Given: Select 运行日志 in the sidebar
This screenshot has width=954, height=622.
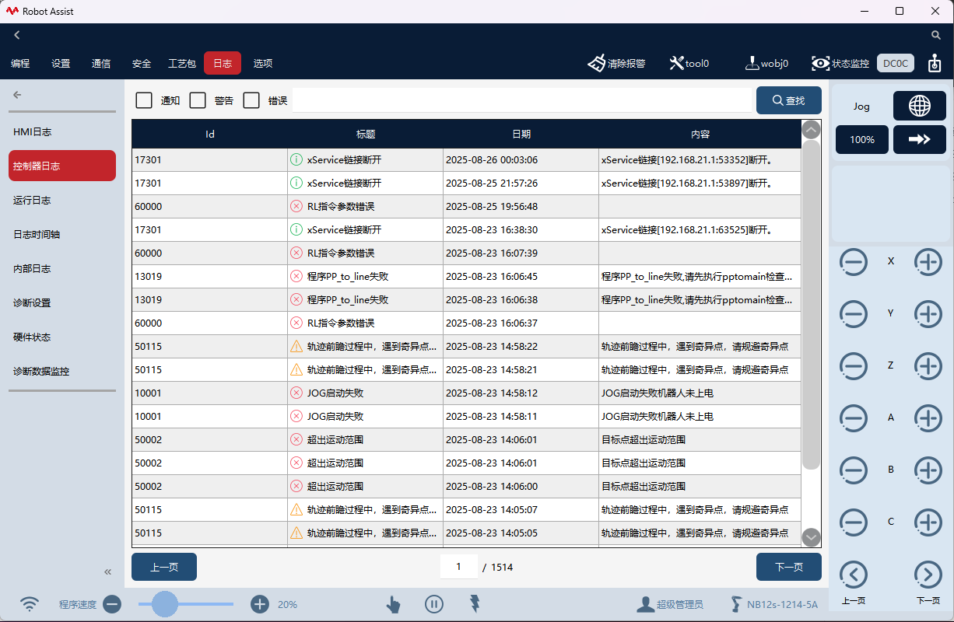Looking at the screenshot, I should click(32, 201).
